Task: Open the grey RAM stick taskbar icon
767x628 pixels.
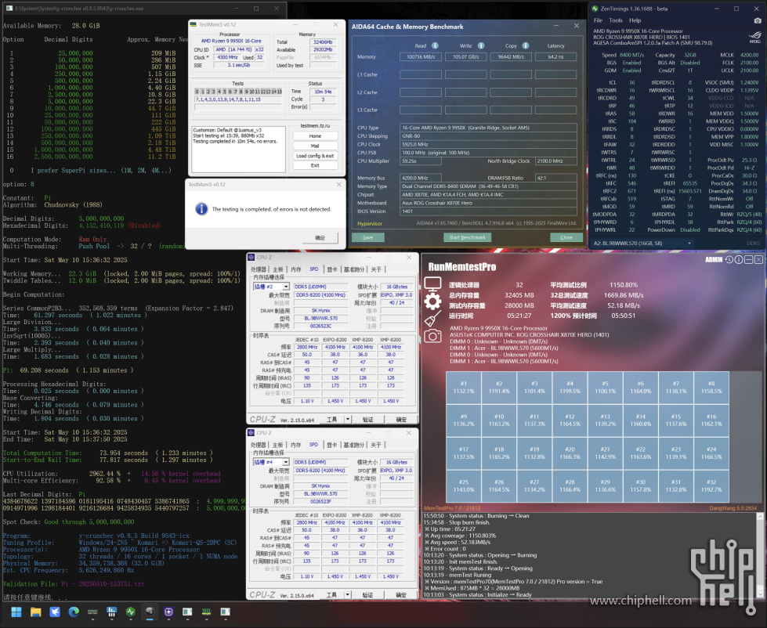Action: (x=93, y=612)
